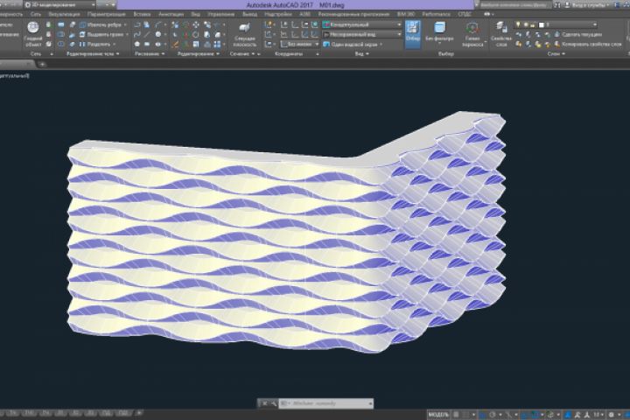Select the Culling (Отбор) button
Image resolution: width=630 pixels, height=420 pixels.
412,32
